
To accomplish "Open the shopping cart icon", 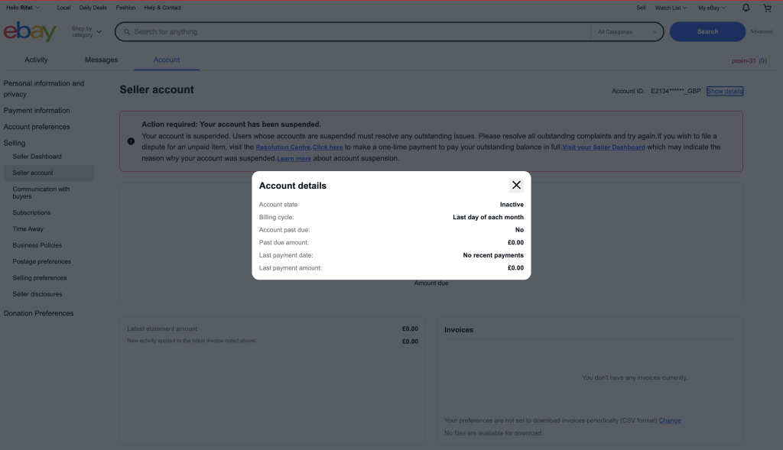I will tap(768, 8).
